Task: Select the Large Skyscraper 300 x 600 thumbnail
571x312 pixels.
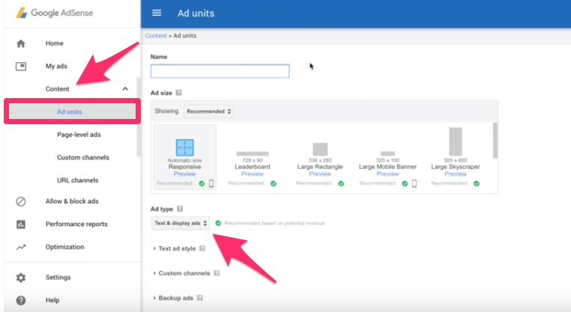Action: tap(456, 142)
